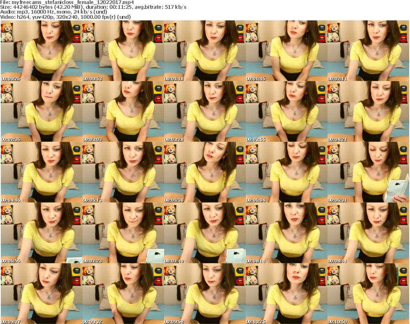The image size is (410, 324).
Task: View the 00:10:50 preview frame
Action: (x=368, y=294)
